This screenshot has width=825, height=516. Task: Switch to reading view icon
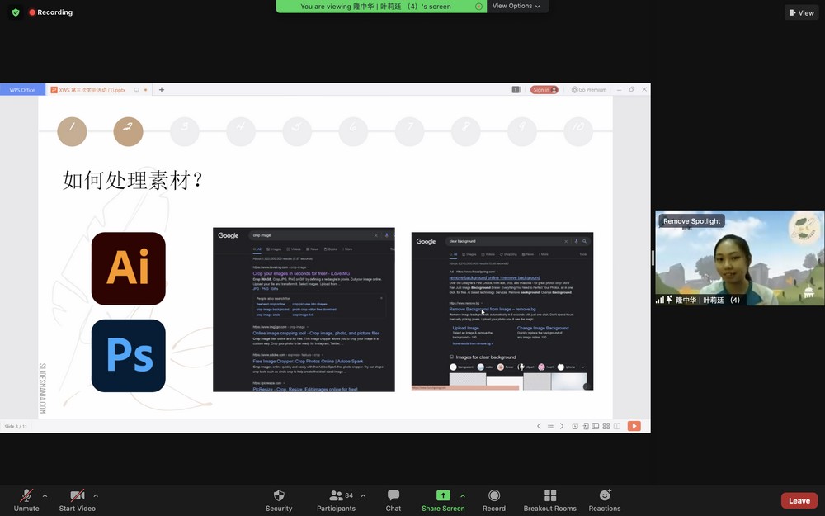[616, 426]
